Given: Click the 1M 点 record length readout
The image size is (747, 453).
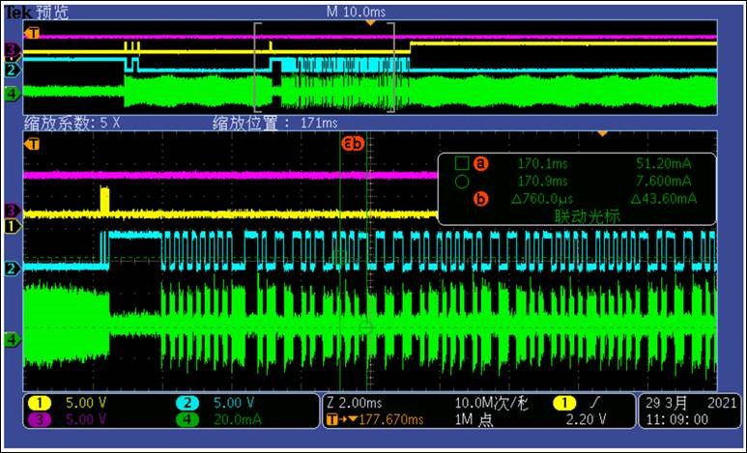Looking at the screenshot, I should pyautogui.click(x=474, y=419).
